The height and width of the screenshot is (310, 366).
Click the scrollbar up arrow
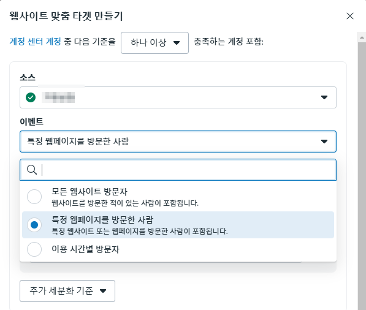(x=362, y=37)
